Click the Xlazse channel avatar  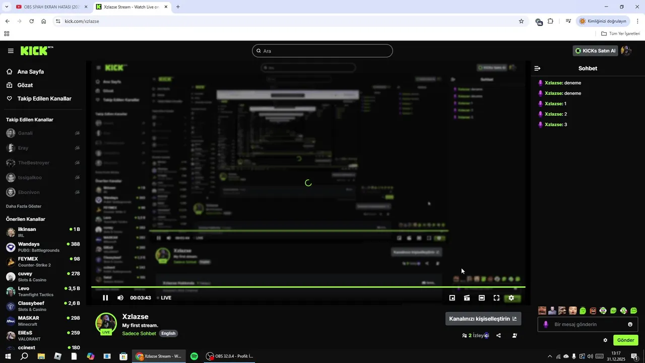click(x=106, y=324)
